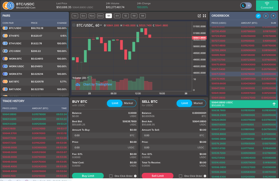Collapse the chart legend with the minus box

coord(74,25)
